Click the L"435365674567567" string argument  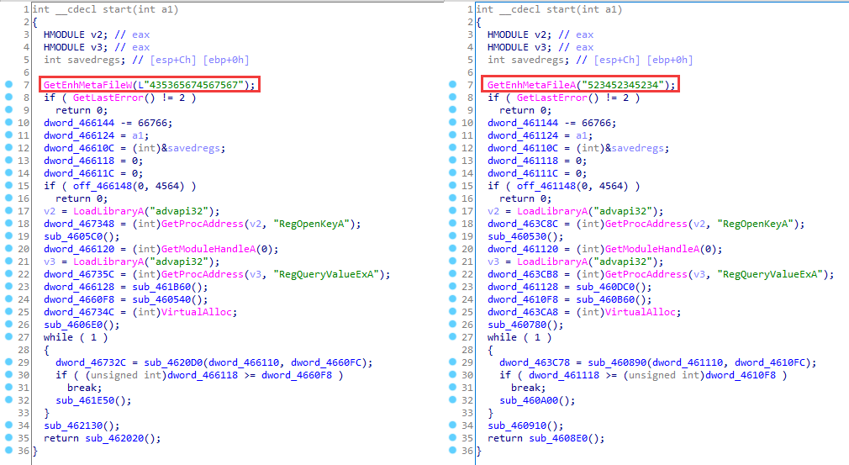pos(191,85)
